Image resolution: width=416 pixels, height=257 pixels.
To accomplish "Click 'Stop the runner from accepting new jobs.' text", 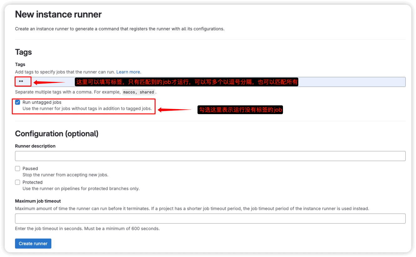I will 65,175.
